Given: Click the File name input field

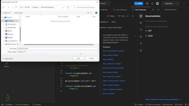Looking at the screenshot, I should point(58,49).
